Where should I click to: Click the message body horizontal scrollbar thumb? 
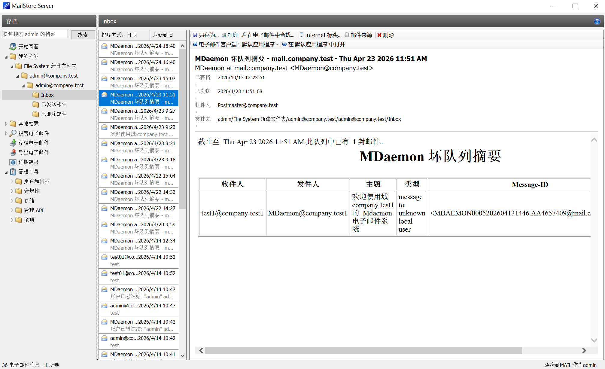click(363, 350)
